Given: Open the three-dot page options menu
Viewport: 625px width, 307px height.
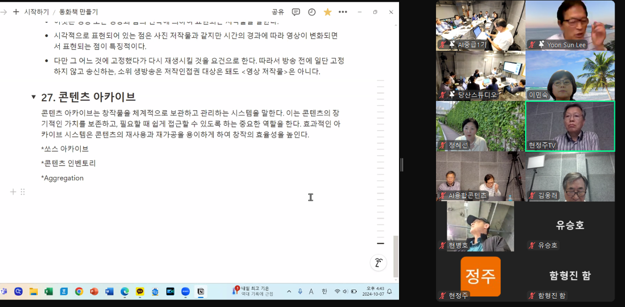Looking at the screenshot, I should (343, 12).
